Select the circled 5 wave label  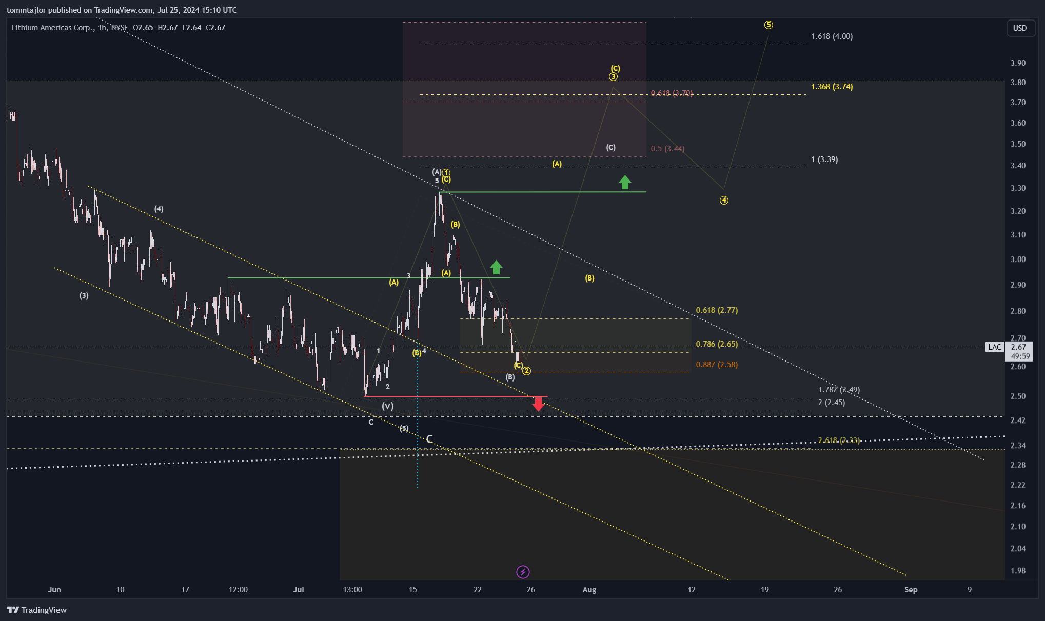coord(768,25)
